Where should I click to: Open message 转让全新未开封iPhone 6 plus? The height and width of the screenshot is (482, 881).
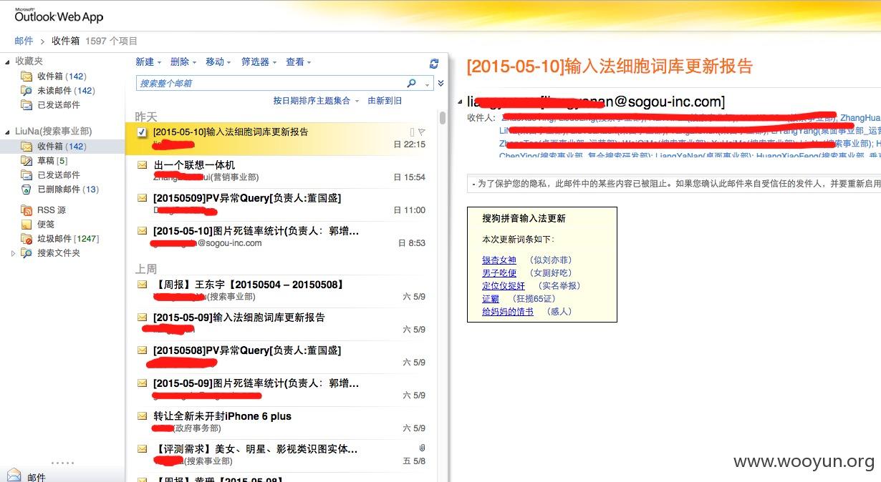(281, 421)
